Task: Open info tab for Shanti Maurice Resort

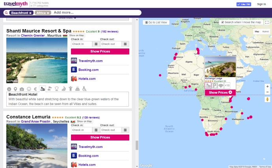Action: point(9,89)
